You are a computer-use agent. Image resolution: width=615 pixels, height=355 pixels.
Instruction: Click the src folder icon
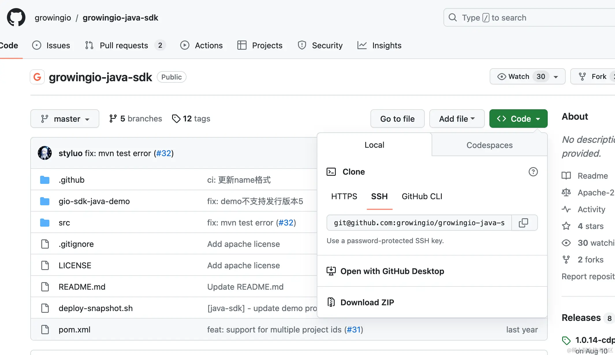[45, 223]
